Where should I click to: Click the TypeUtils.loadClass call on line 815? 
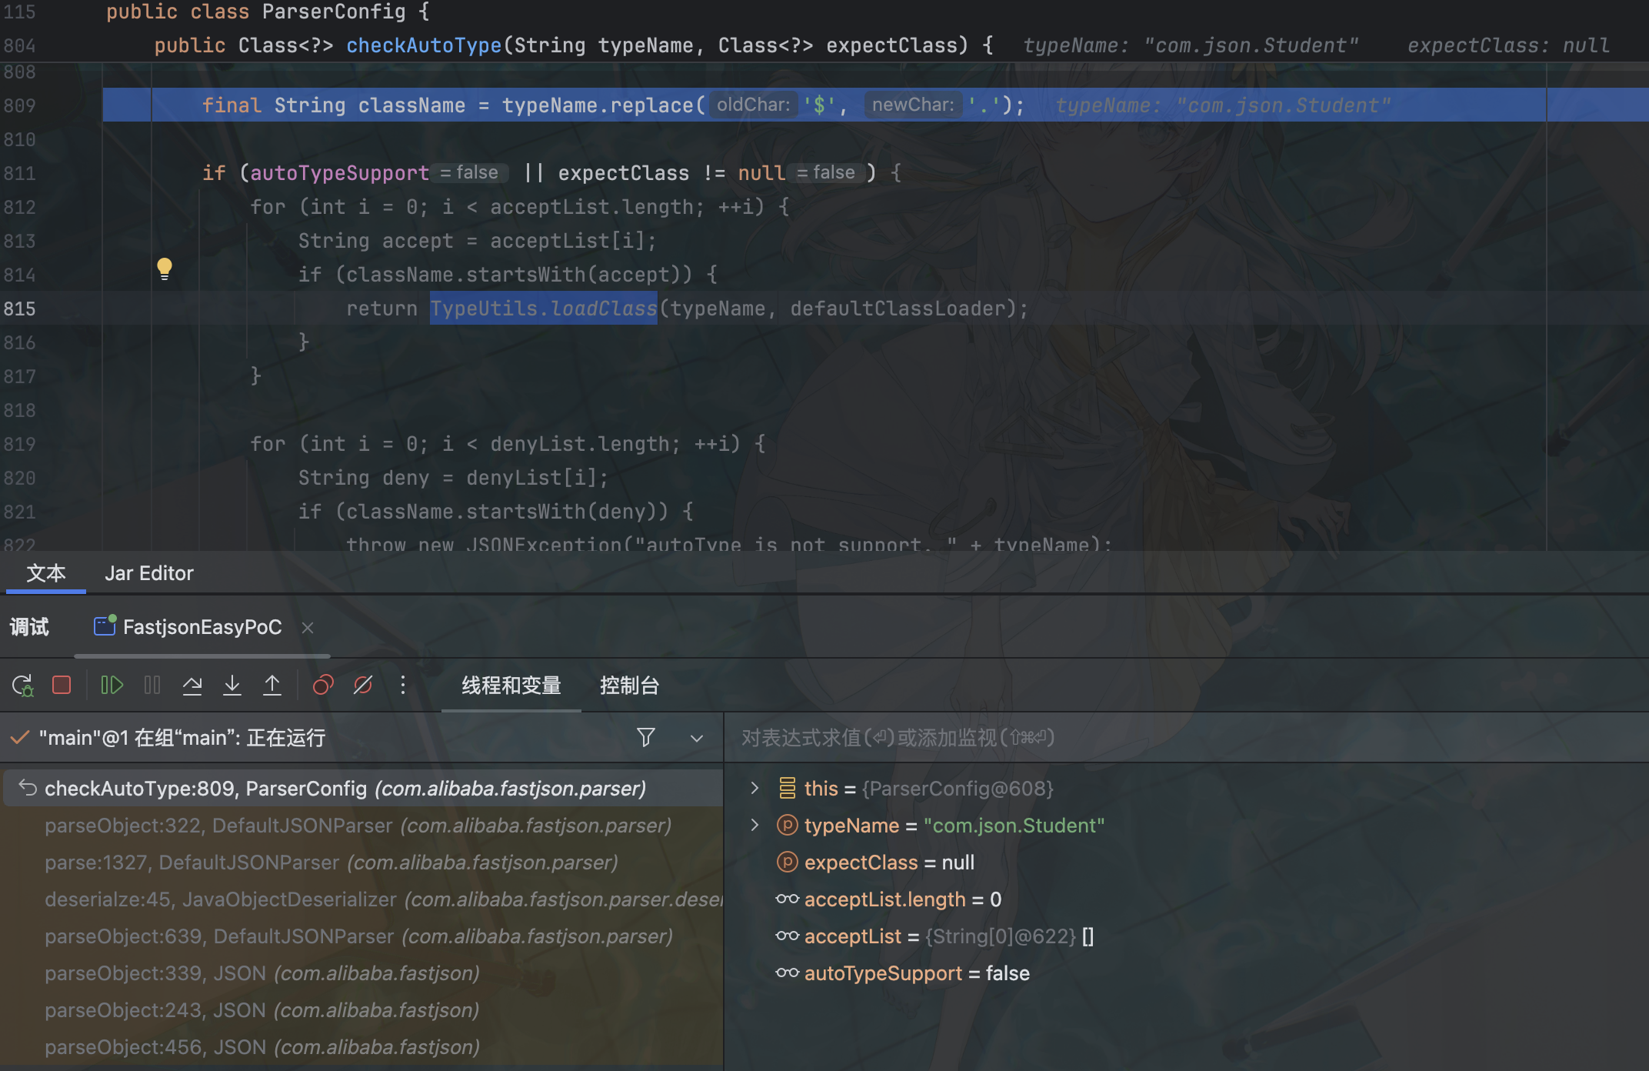point(543,309)
